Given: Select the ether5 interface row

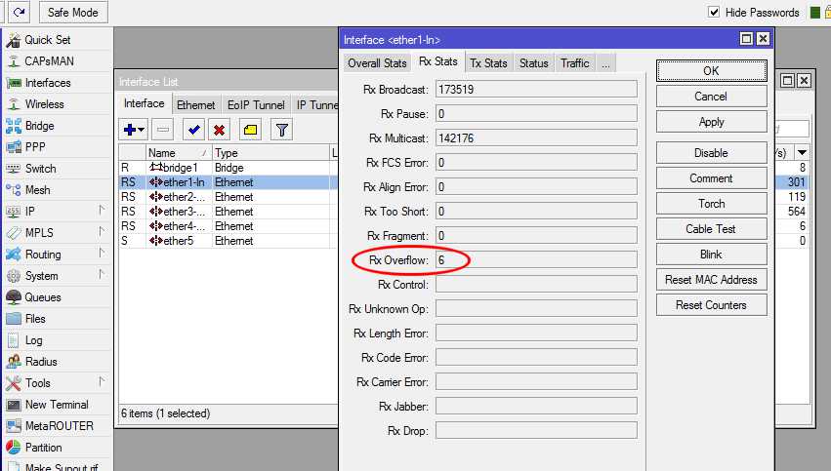Looking at the screenshot, I should [x=228, y=241].
